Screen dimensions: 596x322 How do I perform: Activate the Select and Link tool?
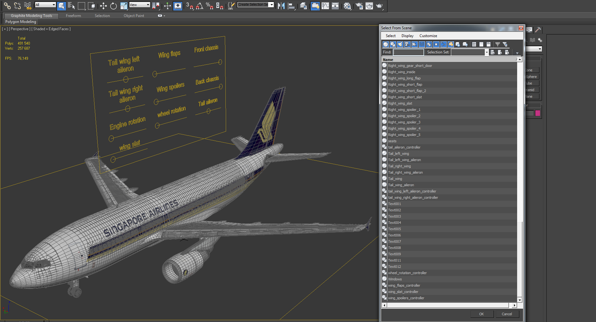pos(7,6)
